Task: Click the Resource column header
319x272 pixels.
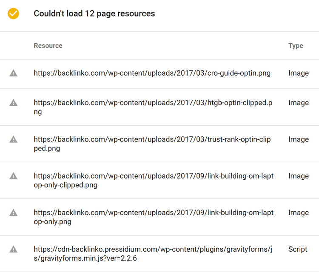Action: point(48,45)
